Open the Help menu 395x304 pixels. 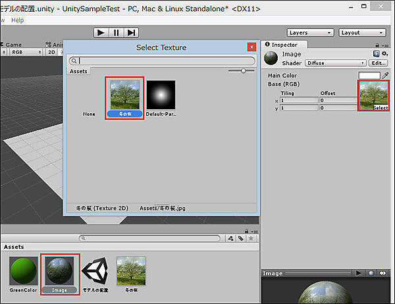pos(17,20)
